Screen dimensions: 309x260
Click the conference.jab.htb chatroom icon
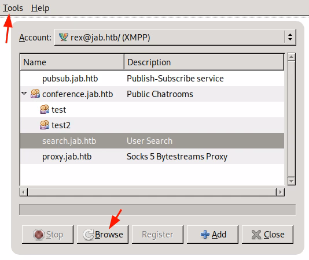point(35,94)
